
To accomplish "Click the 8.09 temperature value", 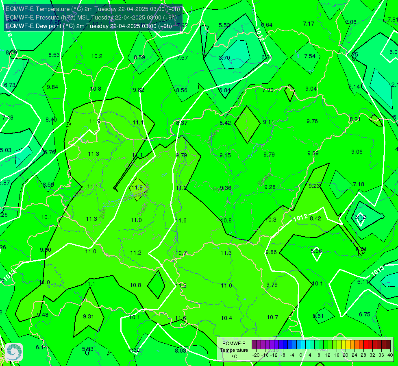I will pyautogui.click(x=11, y=52).
